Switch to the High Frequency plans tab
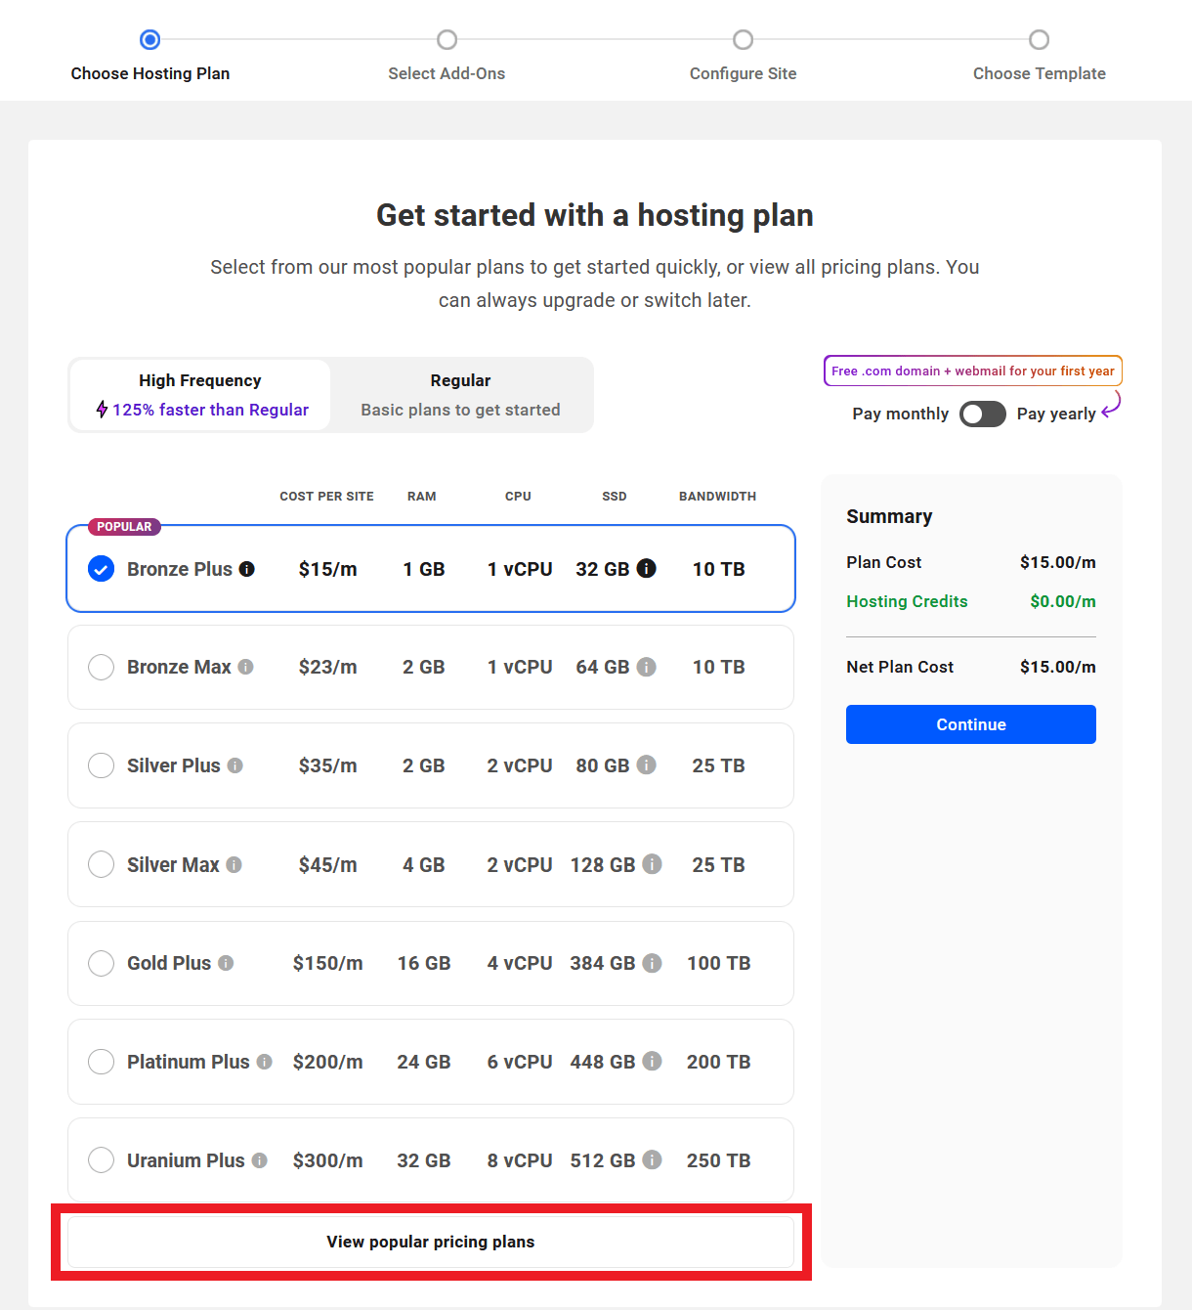The image size is (1192, 1310). point(200,395)
